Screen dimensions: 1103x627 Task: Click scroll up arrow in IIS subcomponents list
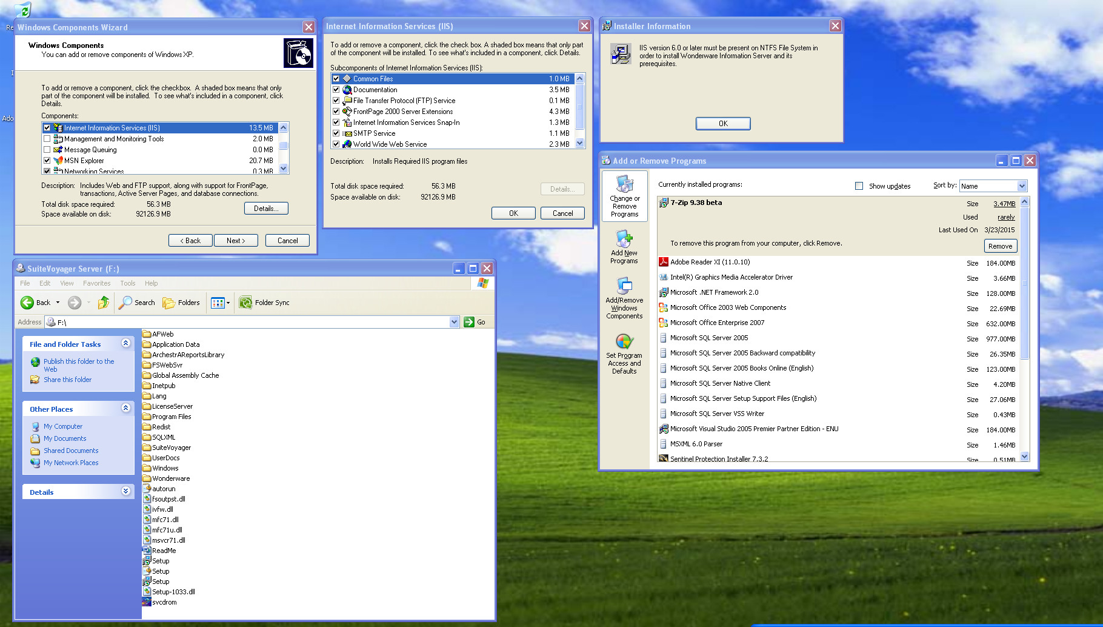pos(580,79)
